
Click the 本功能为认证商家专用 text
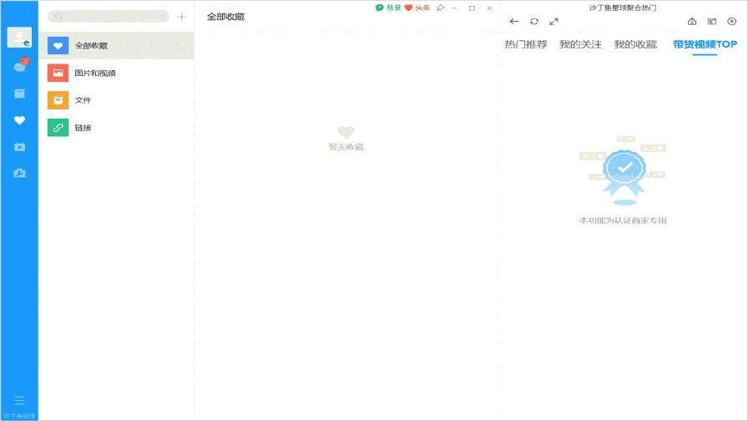point(623,221)
